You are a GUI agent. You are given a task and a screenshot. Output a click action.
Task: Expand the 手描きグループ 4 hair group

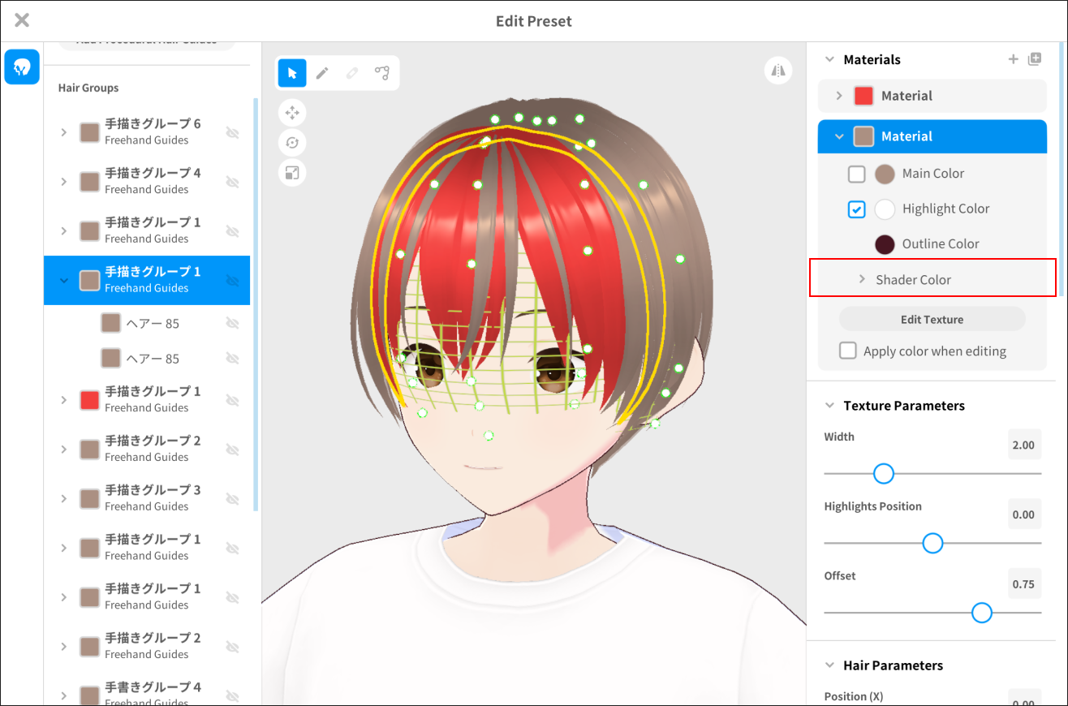64,182
